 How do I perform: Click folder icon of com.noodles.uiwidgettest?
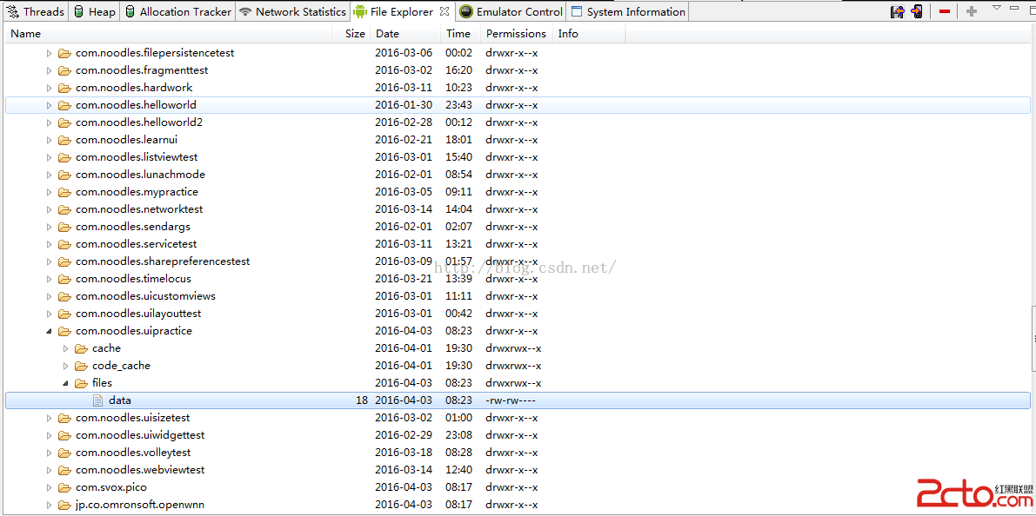[64, 435]
